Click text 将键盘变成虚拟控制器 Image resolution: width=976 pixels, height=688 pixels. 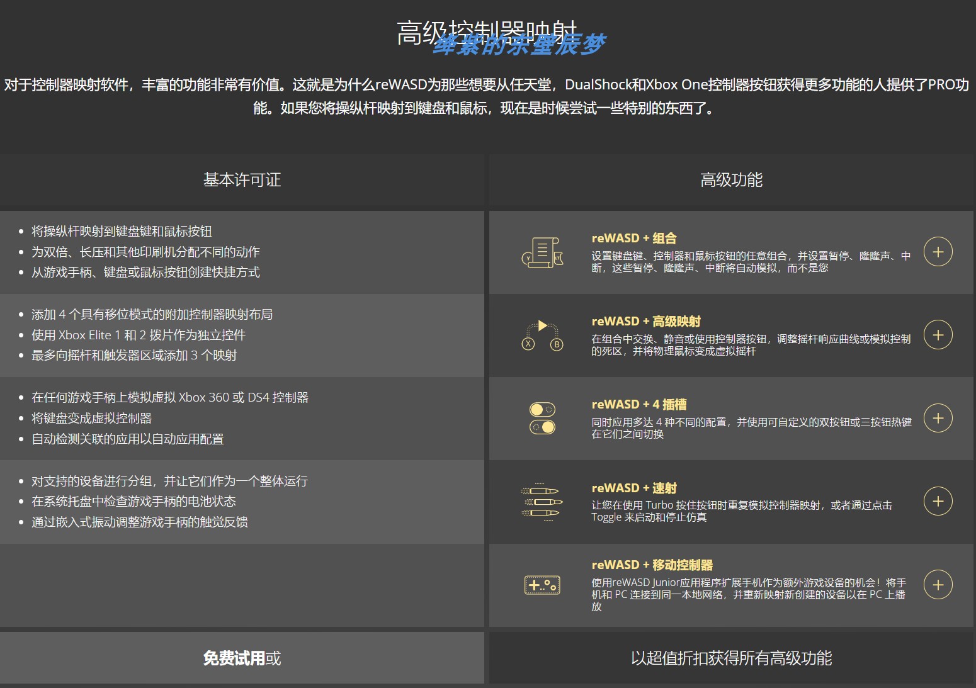[x=91, y=418]
